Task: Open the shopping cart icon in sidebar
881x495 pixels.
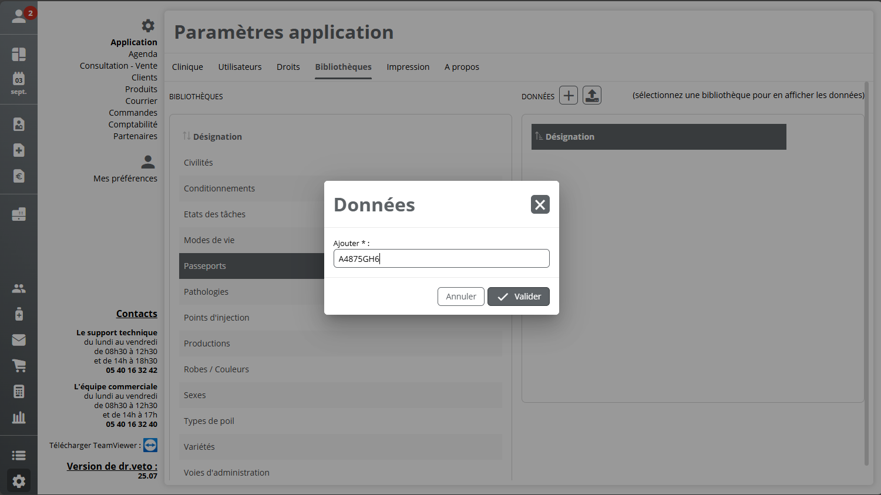Action: tap(19, 366)
